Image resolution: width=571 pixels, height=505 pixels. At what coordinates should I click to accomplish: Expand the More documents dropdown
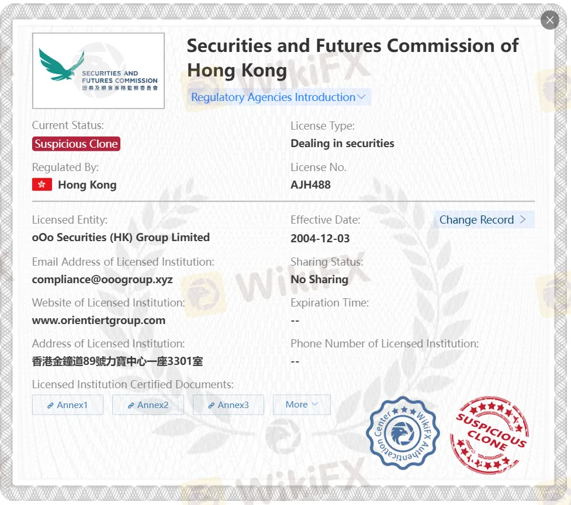[302, 405]
